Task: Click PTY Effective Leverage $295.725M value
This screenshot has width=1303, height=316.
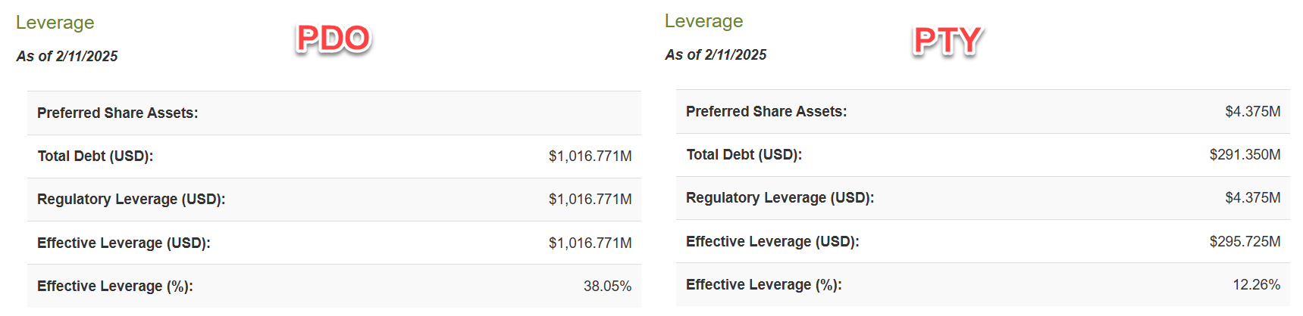Action: click(x=1245, y=241)
